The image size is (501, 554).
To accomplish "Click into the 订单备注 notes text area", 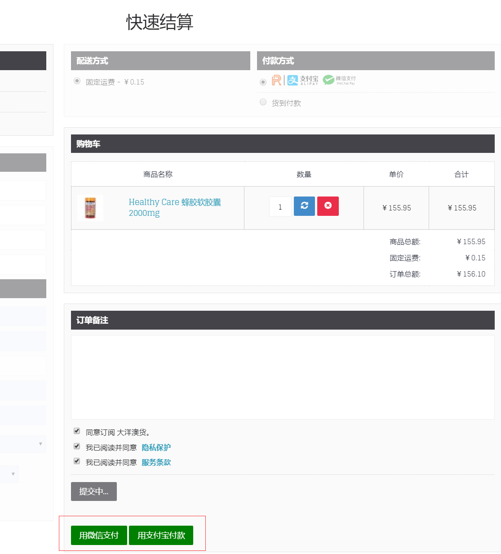I will click(x=283, y=377).
